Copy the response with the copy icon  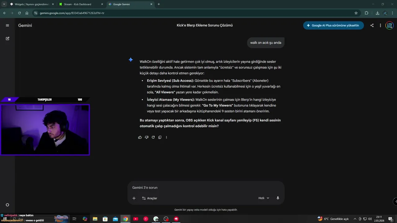tap(160, 137)
